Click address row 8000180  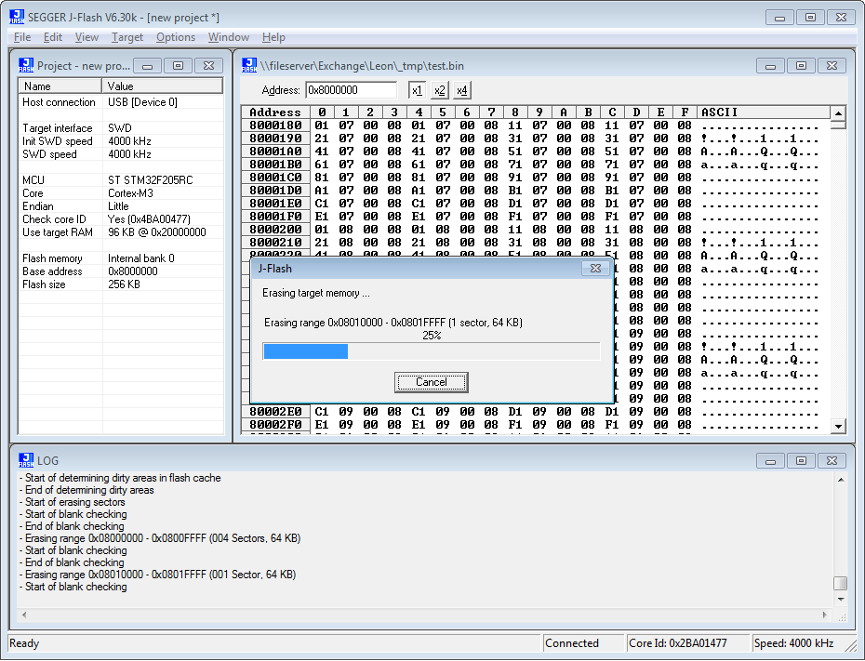(276, 126)
